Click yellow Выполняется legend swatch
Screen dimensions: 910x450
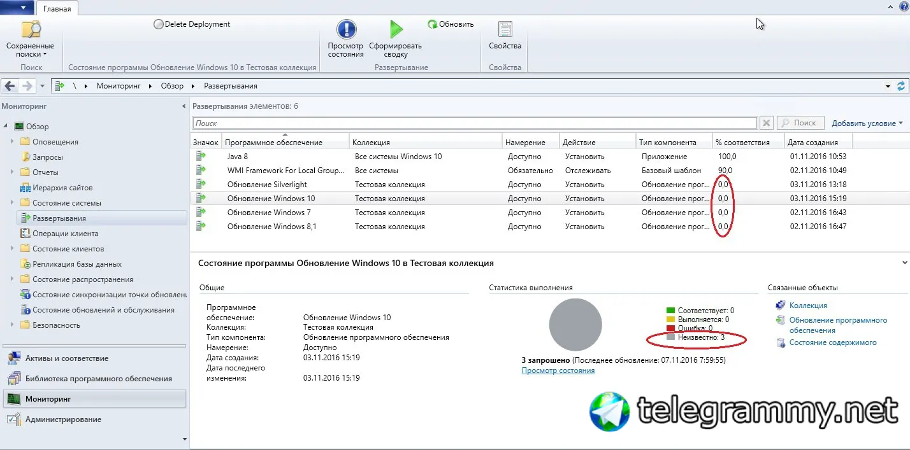point(670,320)
